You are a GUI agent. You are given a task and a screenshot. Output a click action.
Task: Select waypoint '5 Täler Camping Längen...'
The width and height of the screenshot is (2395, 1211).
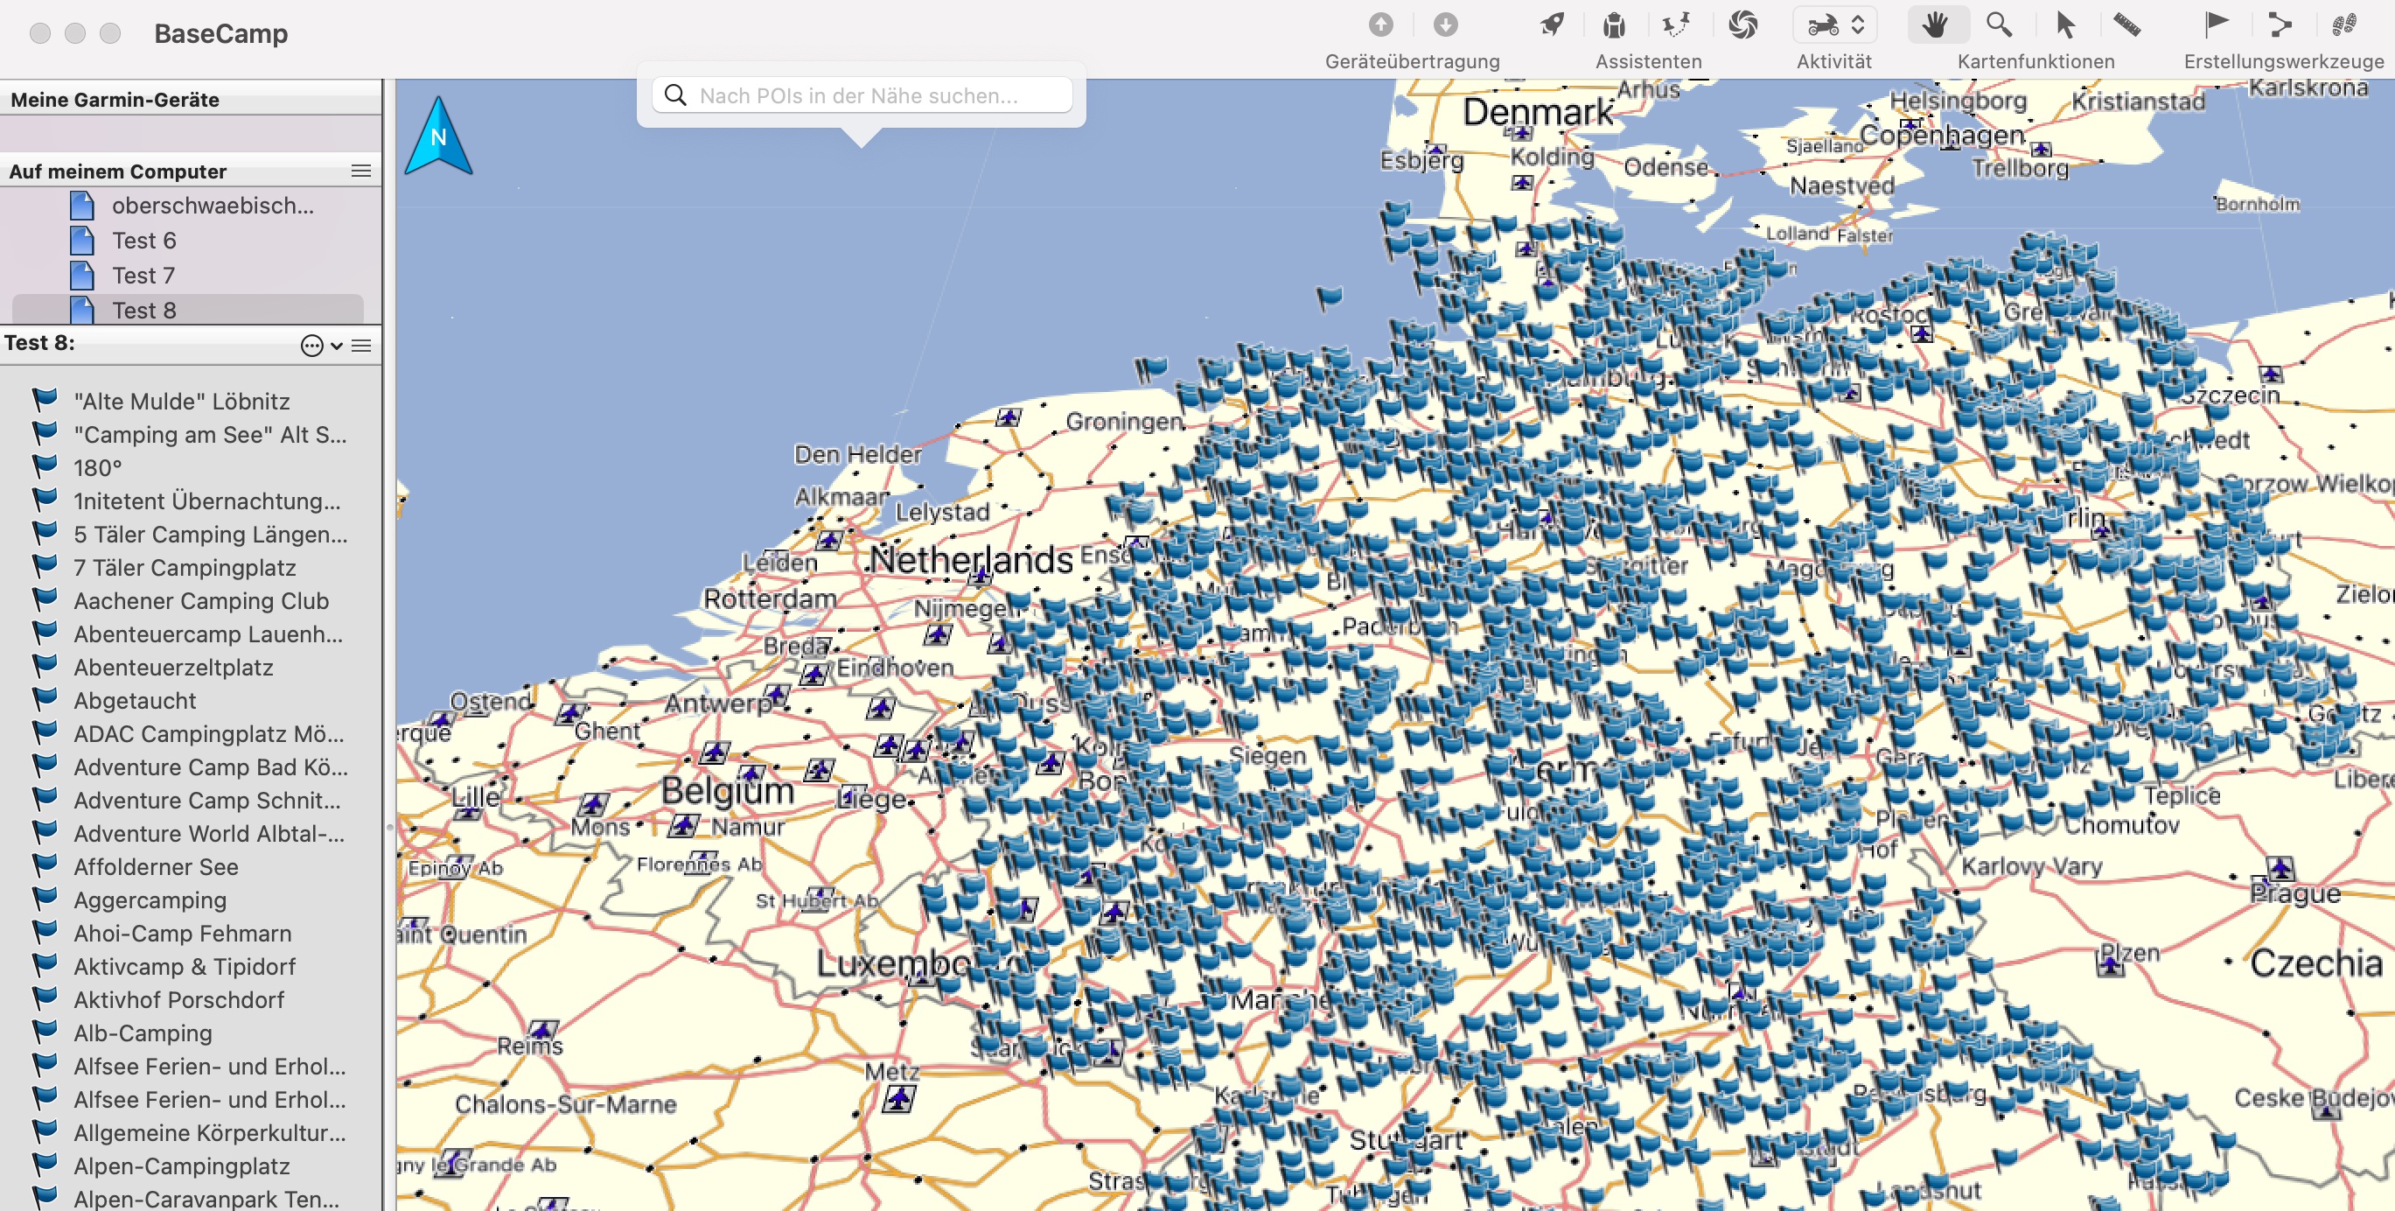tap(210, 534)
